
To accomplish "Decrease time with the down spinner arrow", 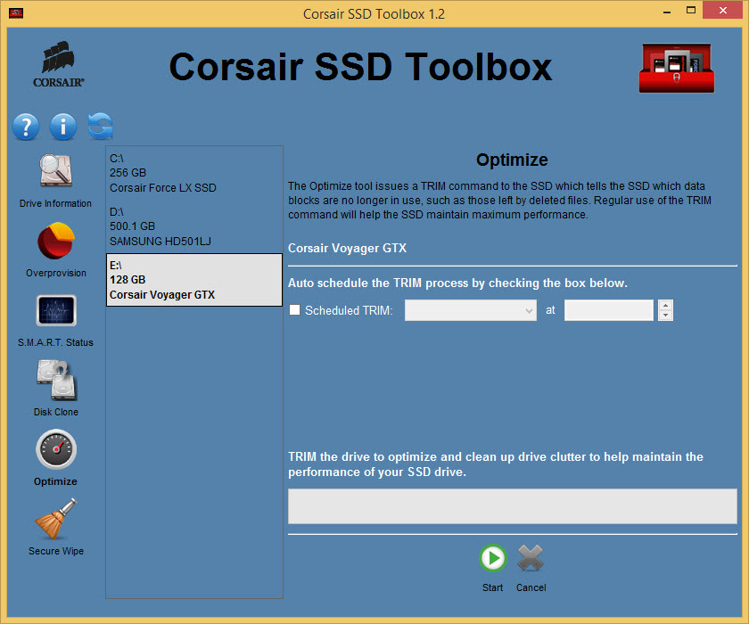I will pos(665,316).
